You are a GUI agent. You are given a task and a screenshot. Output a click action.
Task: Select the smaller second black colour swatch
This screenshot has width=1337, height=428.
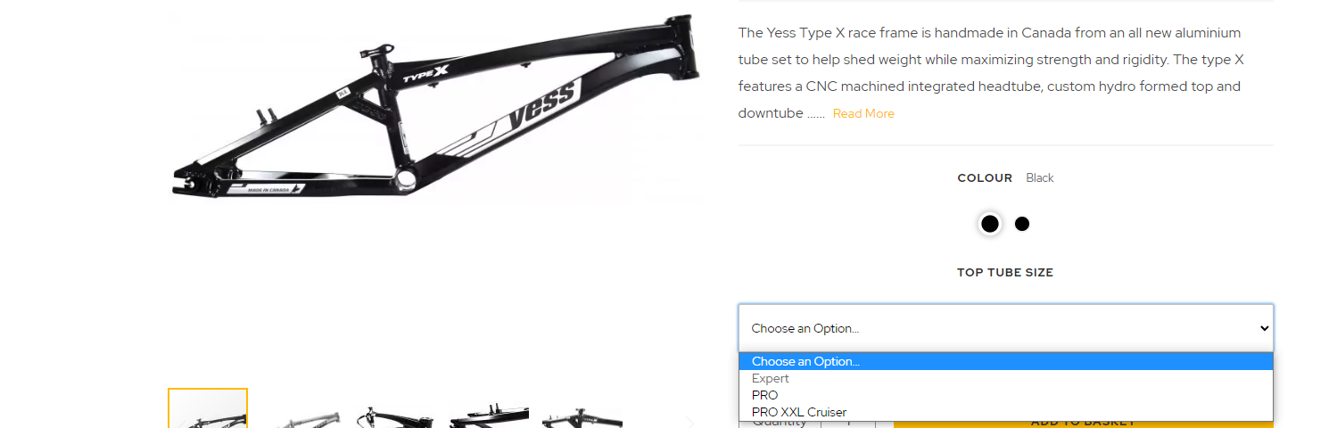point(1022,224)
